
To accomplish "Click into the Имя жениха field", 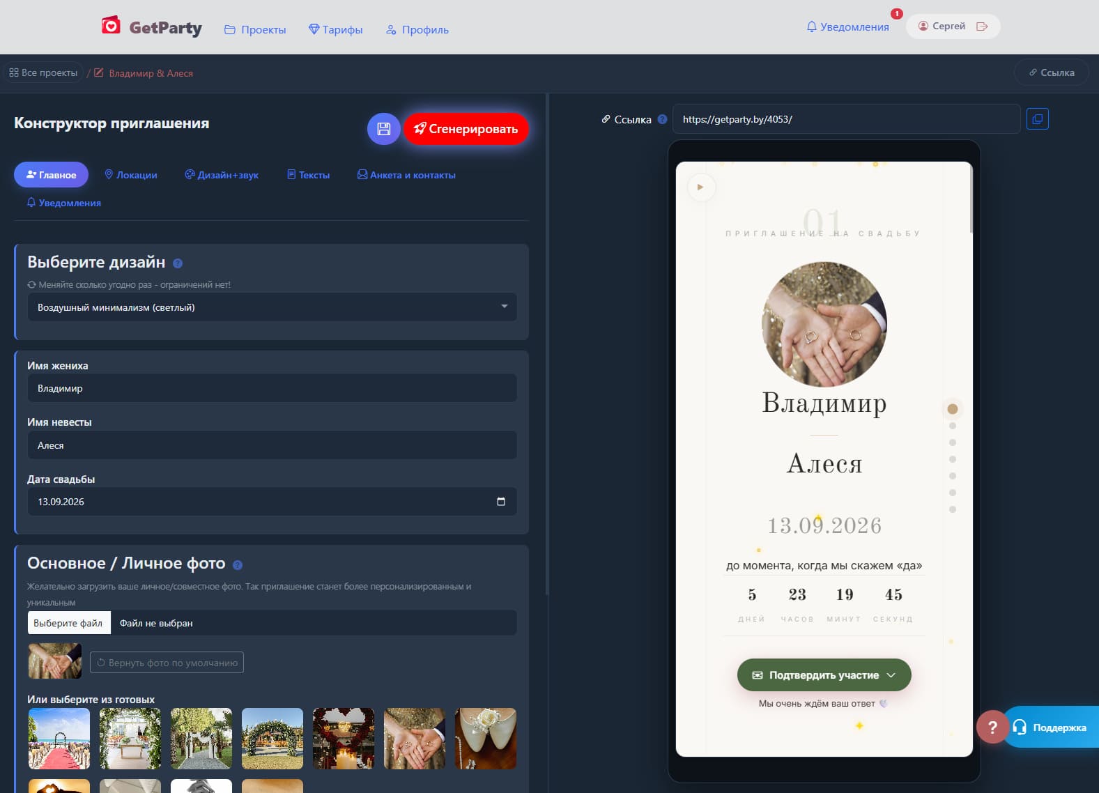I will point(272,388).
